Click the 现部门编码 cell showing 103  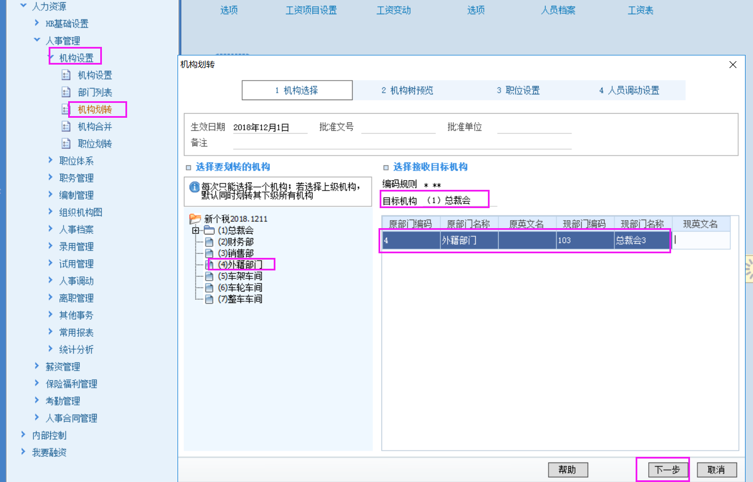pos(585,240)
